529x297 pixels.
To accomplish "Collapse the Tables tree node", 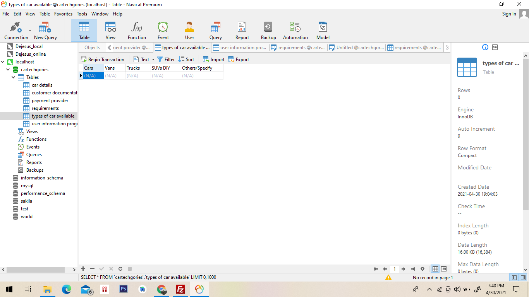I will click(14, 77).
